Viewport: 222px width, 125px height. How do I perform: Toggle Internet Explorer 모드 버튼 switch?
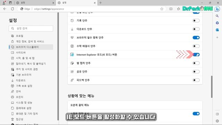pos(196,55)
